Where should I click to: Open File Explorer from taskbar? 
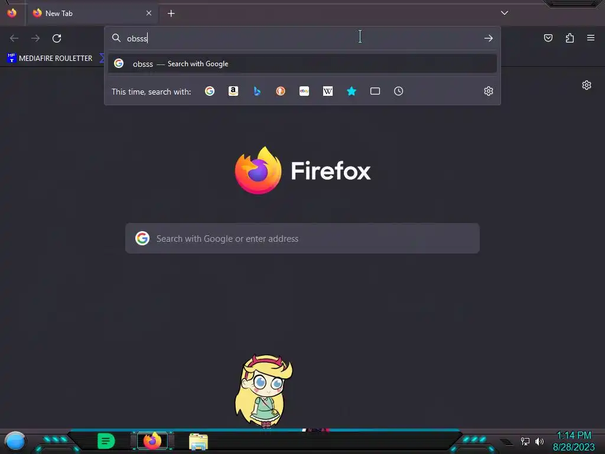tap(199, 442)
